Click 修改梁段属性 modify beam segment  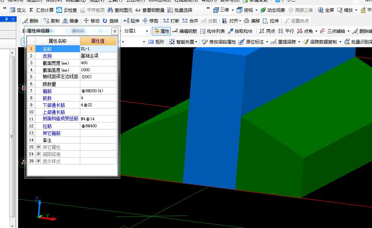coord(219,42)
